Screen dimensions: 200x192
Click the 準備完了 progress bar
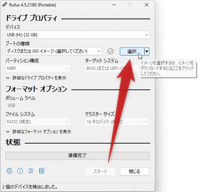(78, 156)
